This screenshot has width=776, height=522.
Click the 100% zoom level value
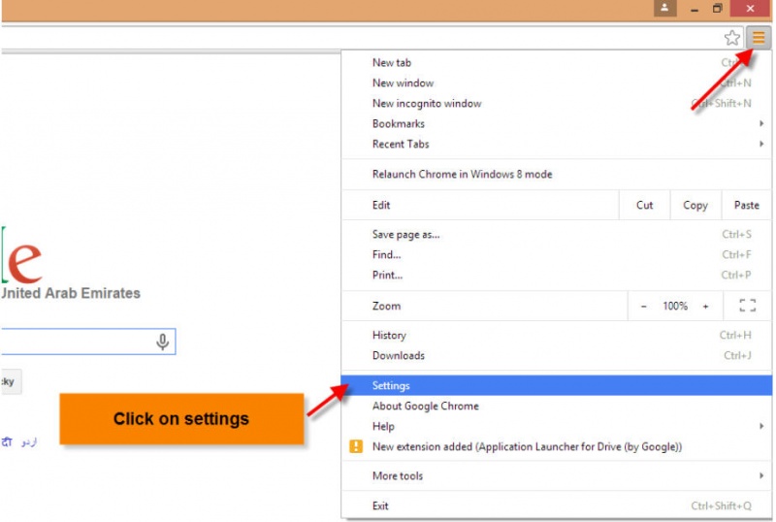(675, 306)
